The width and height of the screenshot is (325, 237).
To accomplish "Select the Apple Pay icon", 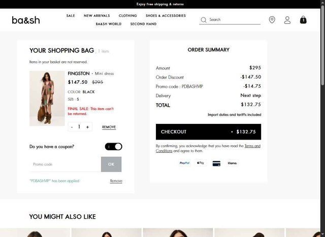I will [x=201, y=163].
